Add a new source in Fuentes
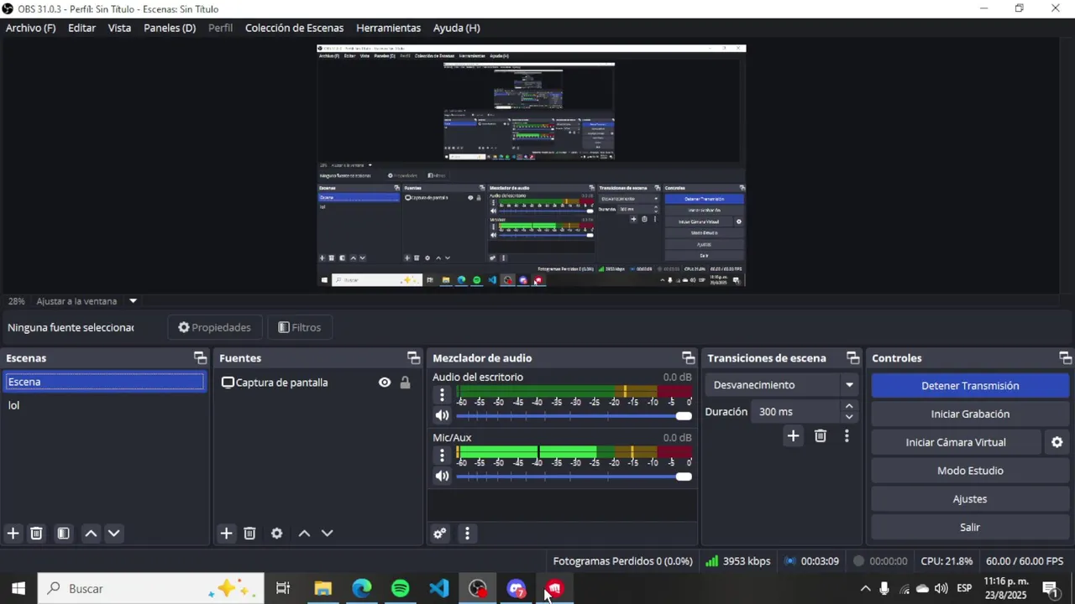 [226, 534]
